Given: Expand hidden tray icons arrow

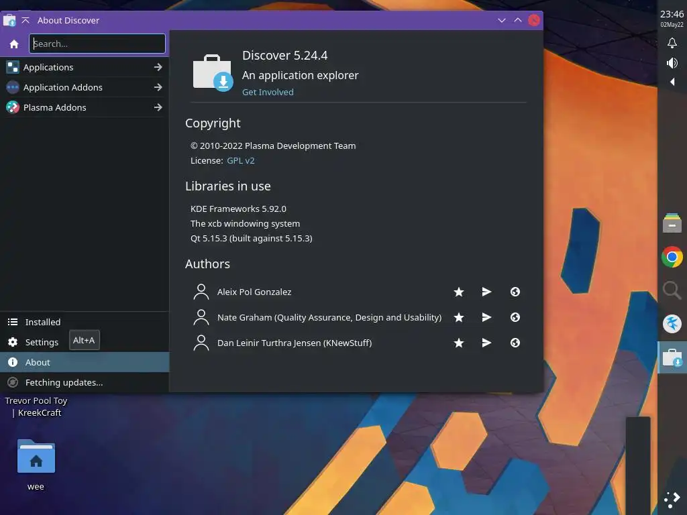Looking at the screenshot, I should point(672,81).
